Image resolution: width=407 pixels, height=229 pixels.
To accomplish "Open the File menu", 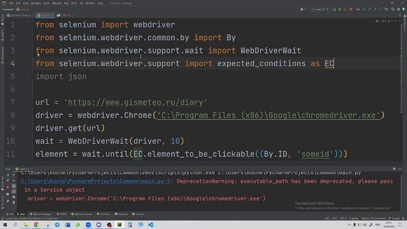I will coord(11,3).
